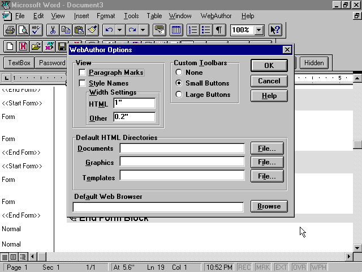This screenshot has width=362, height=272.
Task: Click the context Help arrow icon
Action: tap(275, 30)
